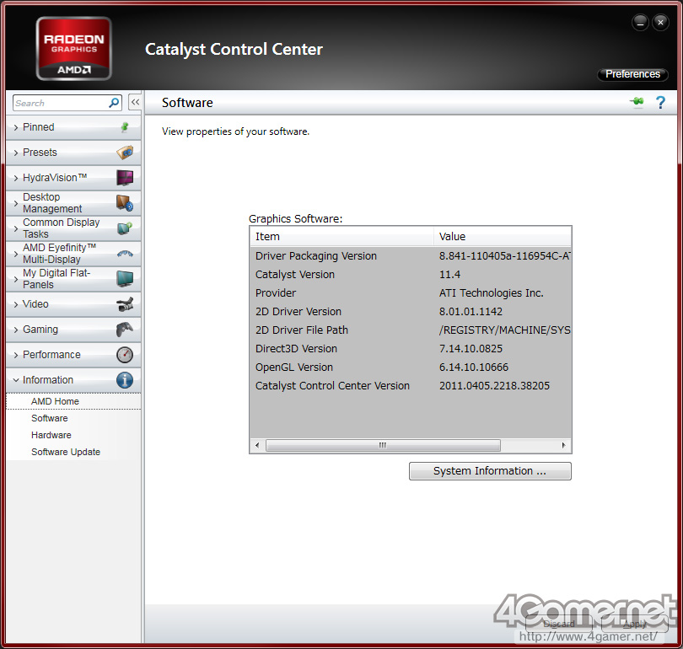The width and height of the screenshot is (683, 649).
Task: Collapse the Information section
Action: (x=73, y=380)
